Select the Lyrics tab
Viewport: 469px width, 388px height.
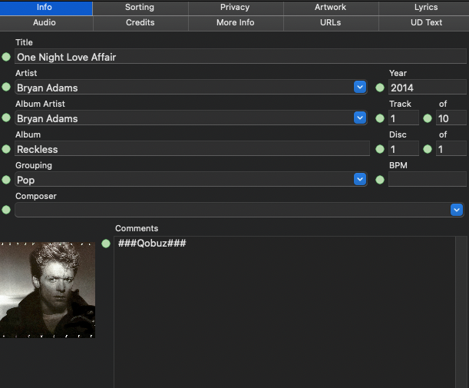tap(425, 8)
